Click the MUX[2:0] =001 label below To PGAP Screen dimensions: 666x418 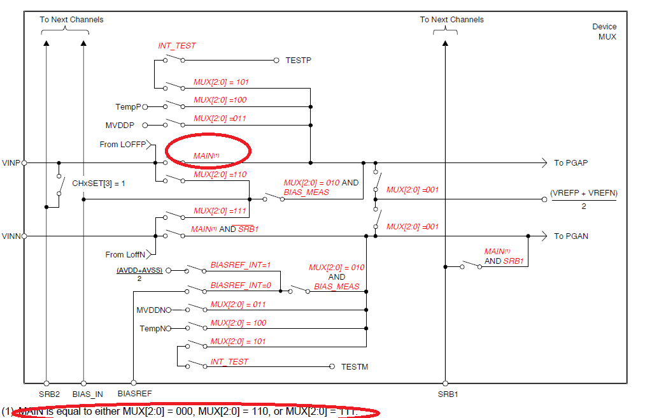point(413,190)
